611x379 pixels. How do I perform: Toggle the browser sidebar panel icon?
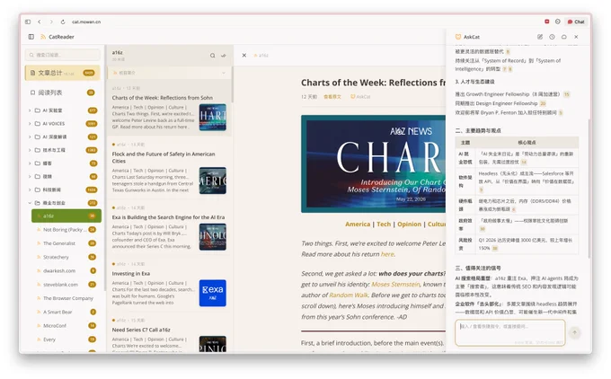[x=28, y=22]
